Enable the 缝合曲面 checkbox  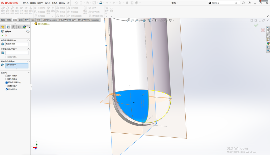(x=7, y=79)
